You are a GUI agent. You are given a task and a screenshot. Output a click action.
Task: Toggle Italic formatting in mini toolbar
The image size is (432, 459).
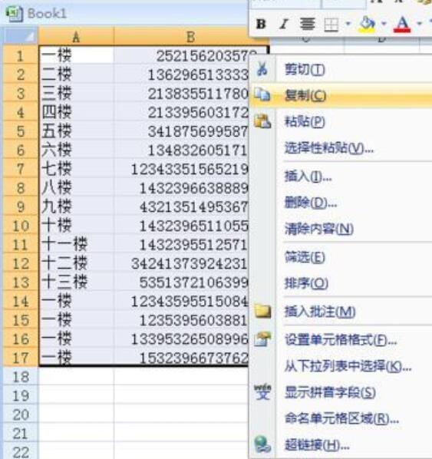pos(284,24)
